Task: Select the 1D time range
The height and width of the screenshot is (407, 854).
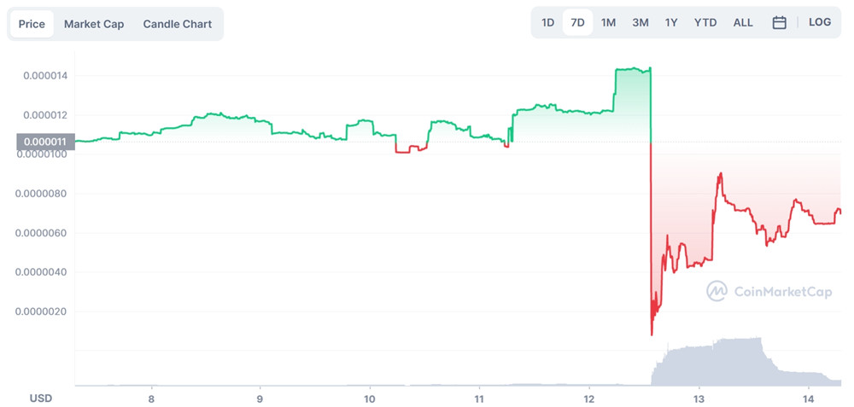Action: click(548, 23)
